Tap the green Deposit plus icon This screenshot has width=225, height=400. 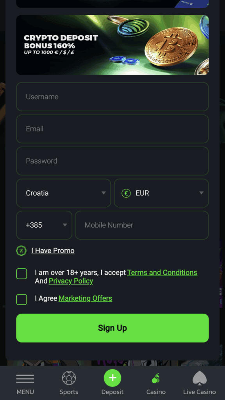point(112,378)
